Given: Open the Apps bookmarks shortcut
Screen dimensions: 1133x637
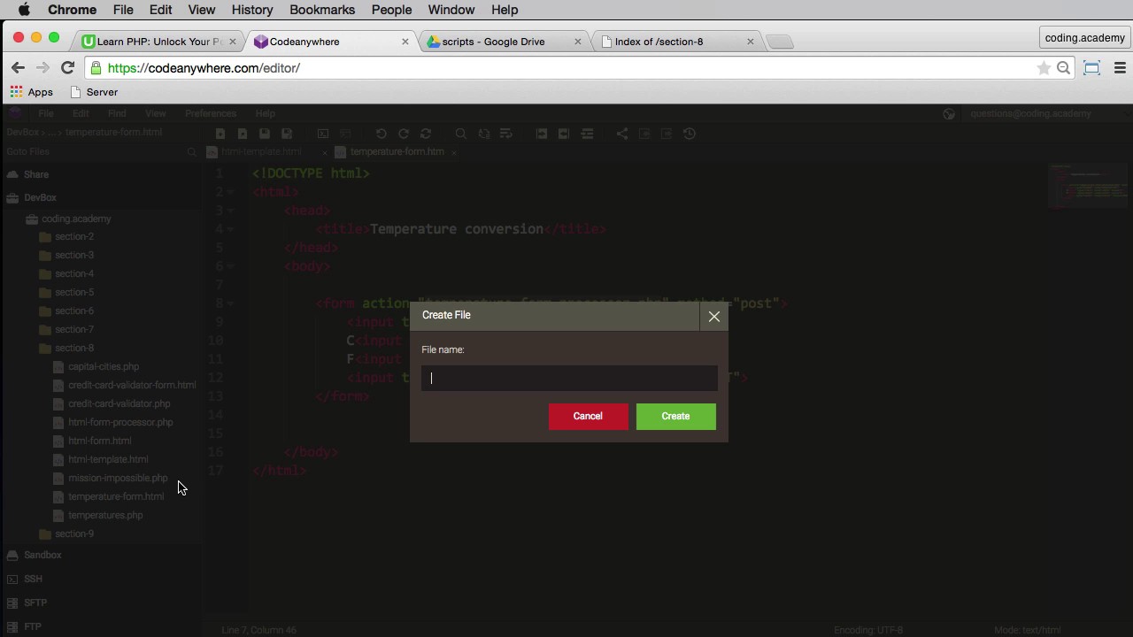Looking at the screenshot, I should 32,92.
